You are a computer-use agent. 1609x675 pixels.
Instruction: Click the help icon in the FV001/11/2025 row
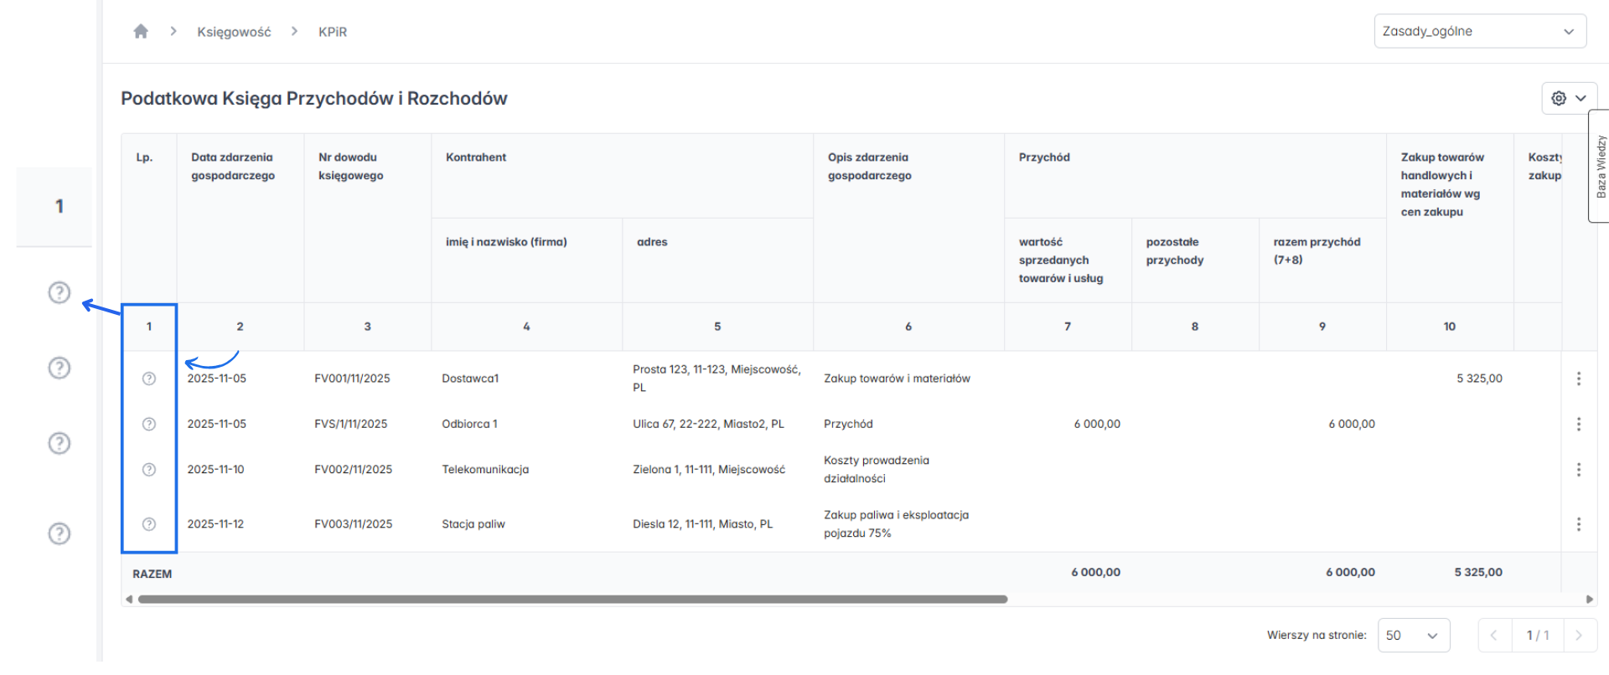[149, 379]
